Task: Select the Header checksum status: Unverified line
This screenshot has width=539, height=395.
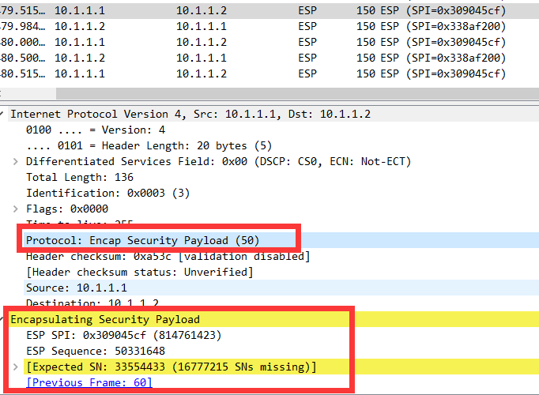Action: (x=139, y=272)
